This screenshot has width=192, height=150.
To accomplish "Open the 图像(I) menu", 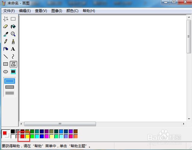I will click(57, 11).
